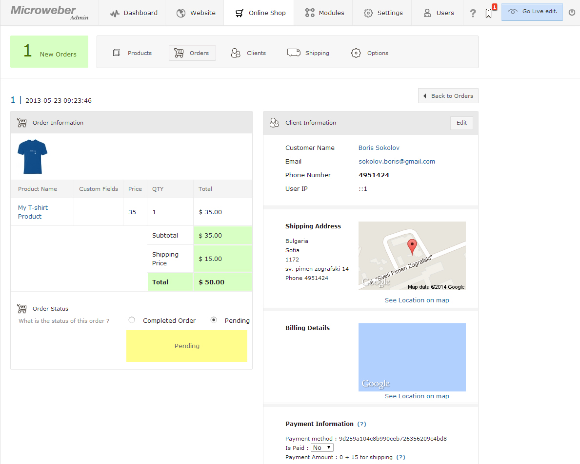The width and height of the screenshot is (580, 464).
Task: Open the Clients section icon
Action: click(236, 53)
